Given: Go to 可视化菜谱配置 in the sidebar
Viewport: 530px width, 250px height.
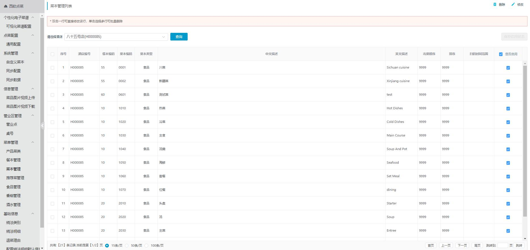Looking at the screenshot, I should (x=19, y=26).
